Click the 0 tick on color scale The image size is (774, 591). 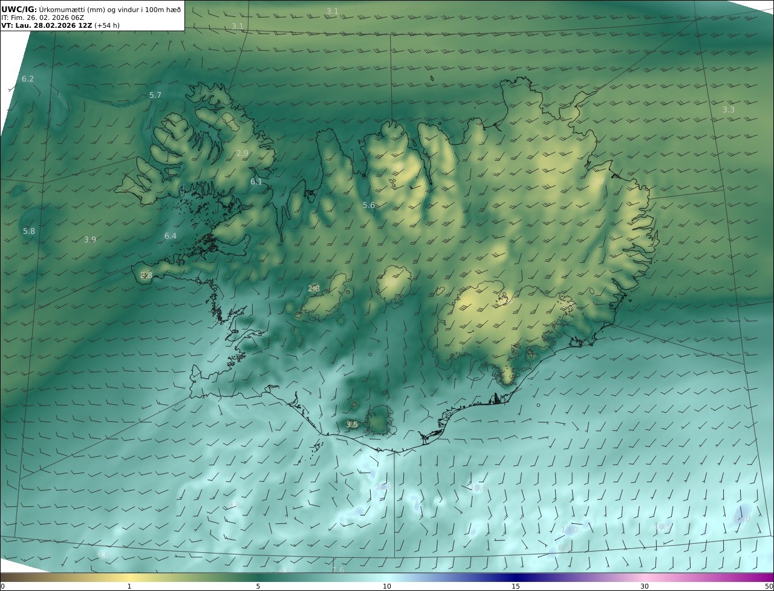2,586
